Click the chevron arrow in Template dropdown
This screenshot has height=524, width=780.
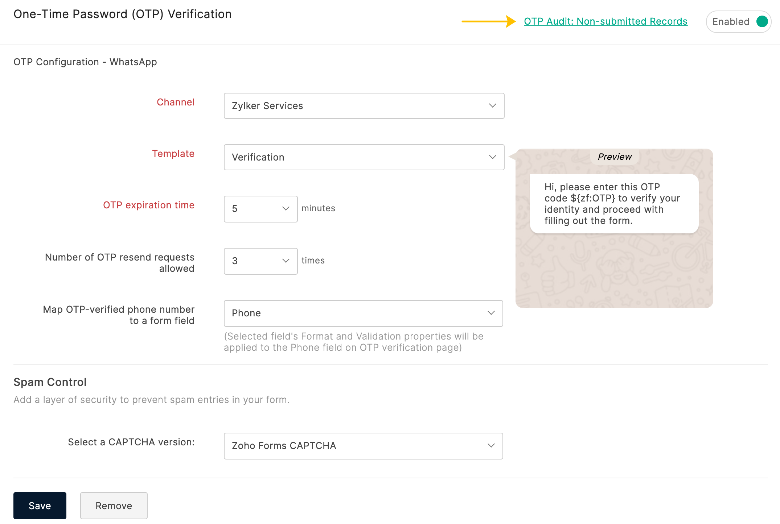492,157
